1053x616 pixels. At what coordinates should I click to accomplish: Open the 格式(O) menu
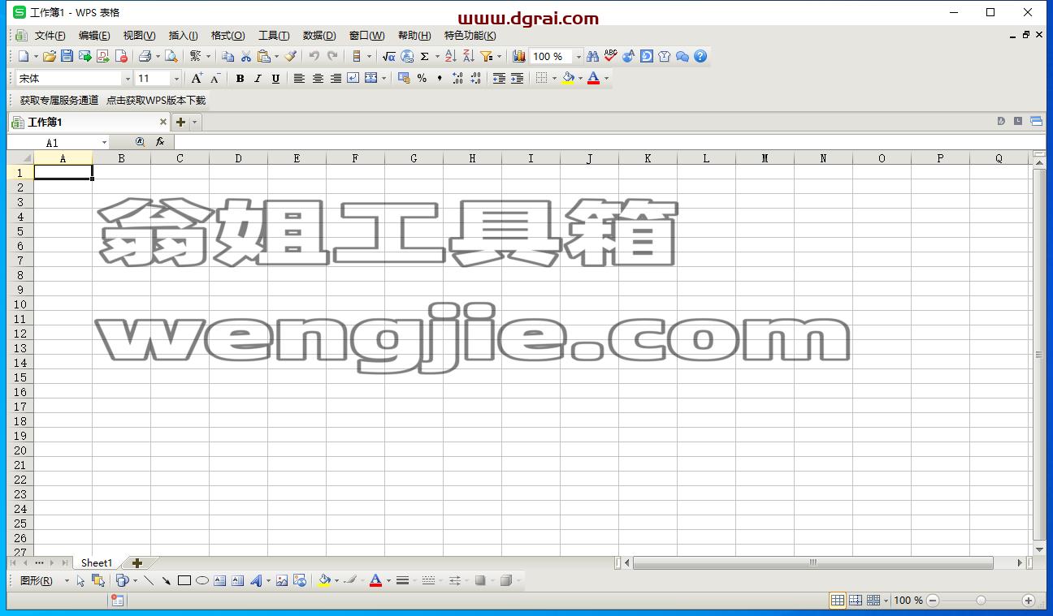[x=227, y=36]
